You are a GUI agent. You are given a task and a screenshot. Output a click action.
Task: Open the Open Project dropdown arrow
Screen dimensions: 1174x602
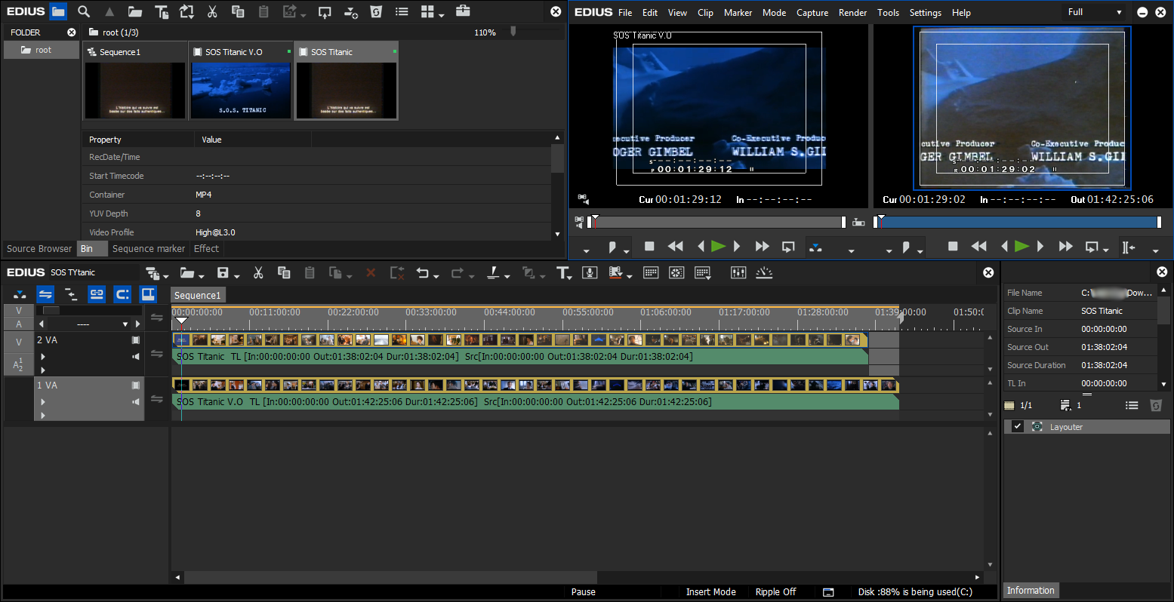tap(201, 275)
